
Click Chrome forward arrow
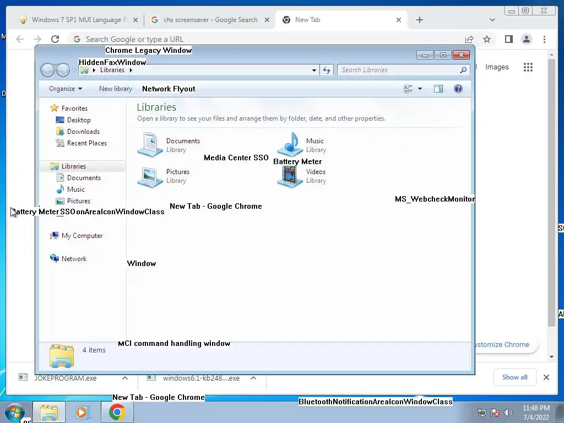coord(37,39)
